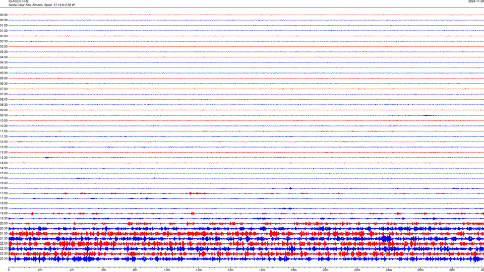This screenshot has width=484, height=272.
Task: Click the 6m tick label on the time axis
Action: tap(103, 270)
